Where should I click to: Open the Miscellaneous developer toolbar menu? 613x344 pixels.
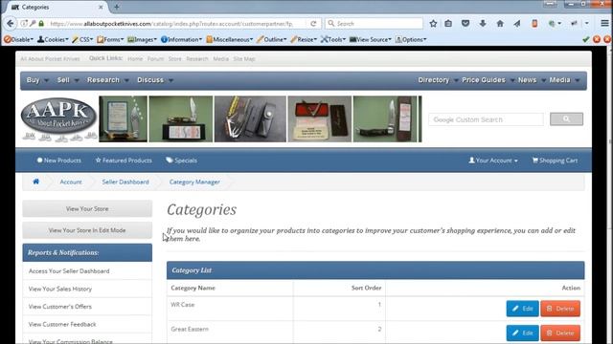pos(230,39)
